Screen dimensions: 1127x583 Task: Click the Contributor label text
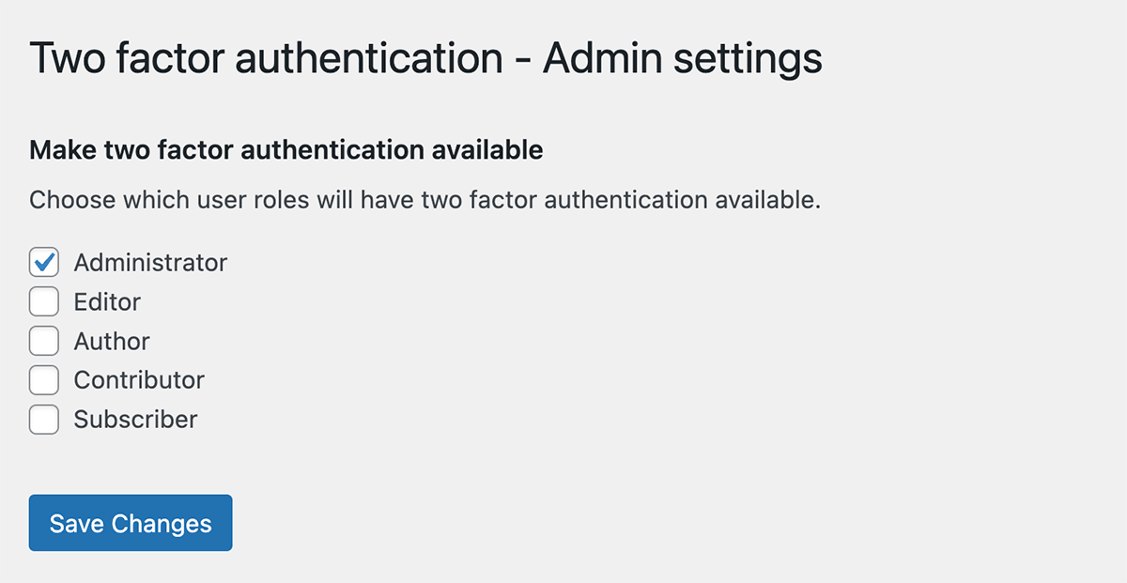(x=138, y=380)
